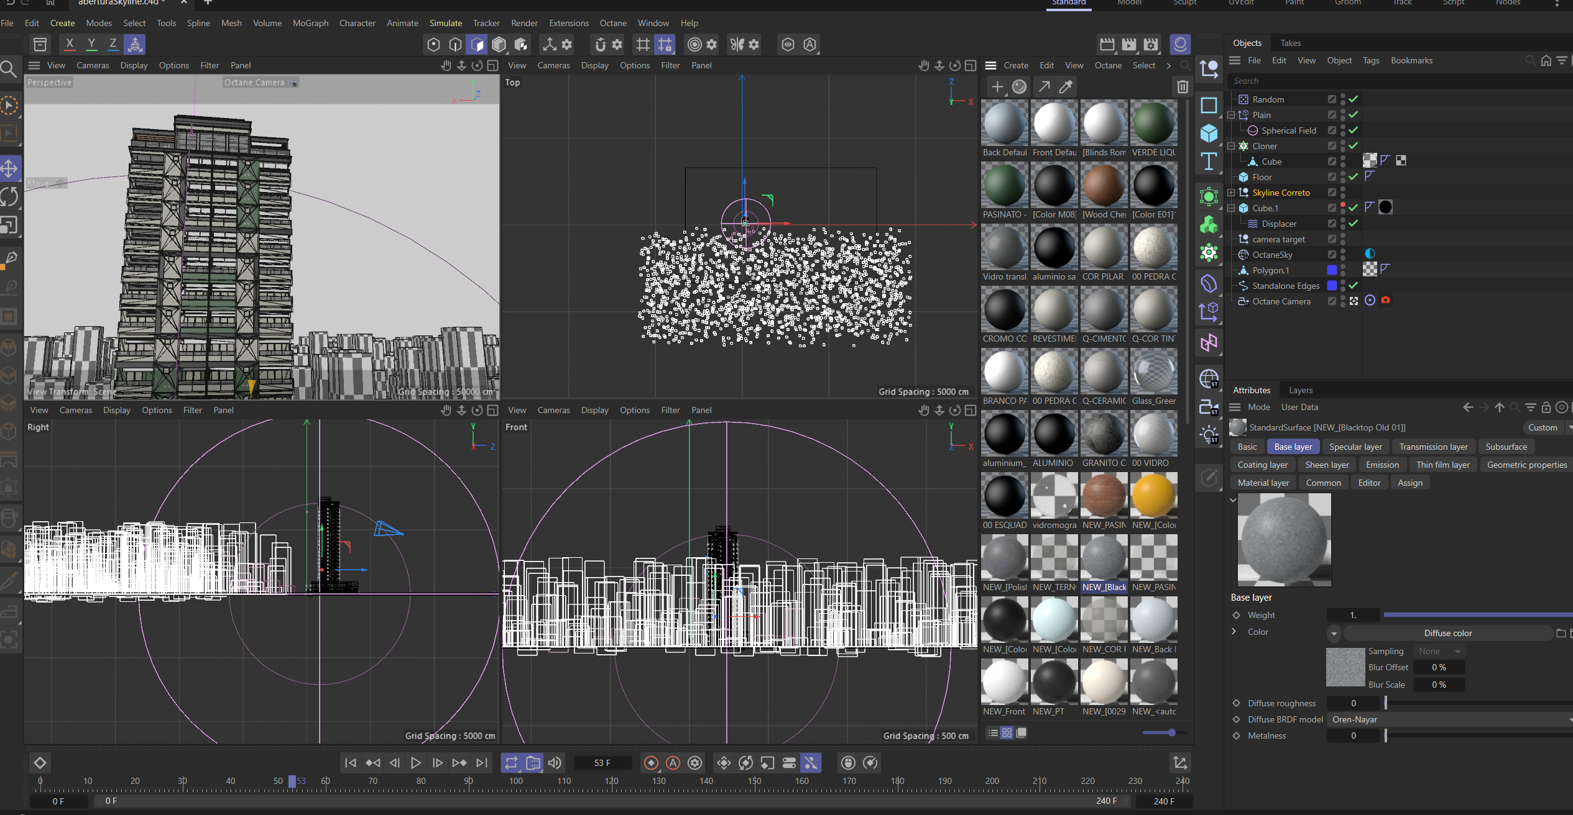Viewport: 1573px width, 815px height.
Task: Select the Move tool in left toolbar
Action: [10, 168]
